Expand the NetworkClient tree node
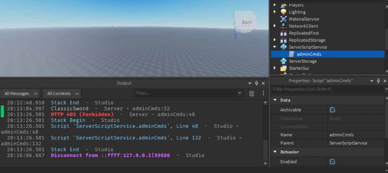Screen dimensions: 388x173 275,26
